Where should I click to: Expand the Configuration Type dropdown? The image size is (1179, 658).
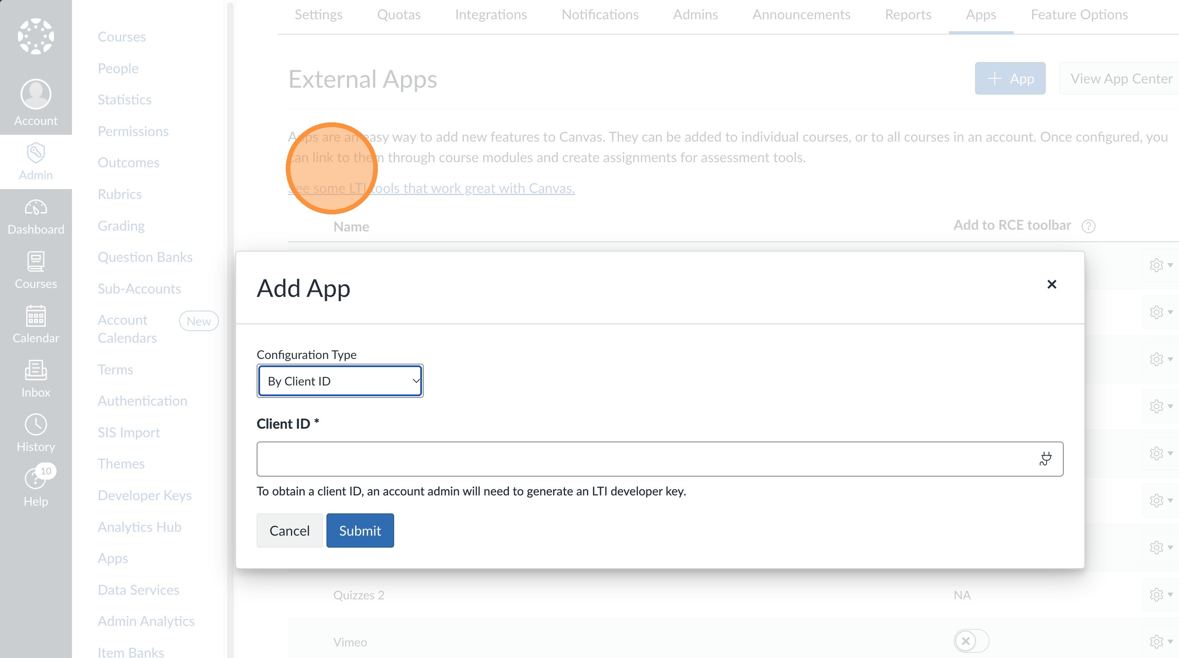(x=340, y=381)
